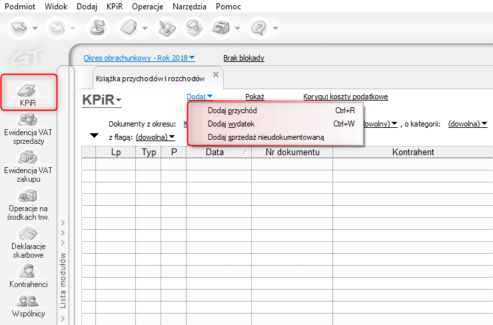493x325 pixels.
Task: Close the Książka przychodów i rozchodów tab
Action: [x=216, y=75]
